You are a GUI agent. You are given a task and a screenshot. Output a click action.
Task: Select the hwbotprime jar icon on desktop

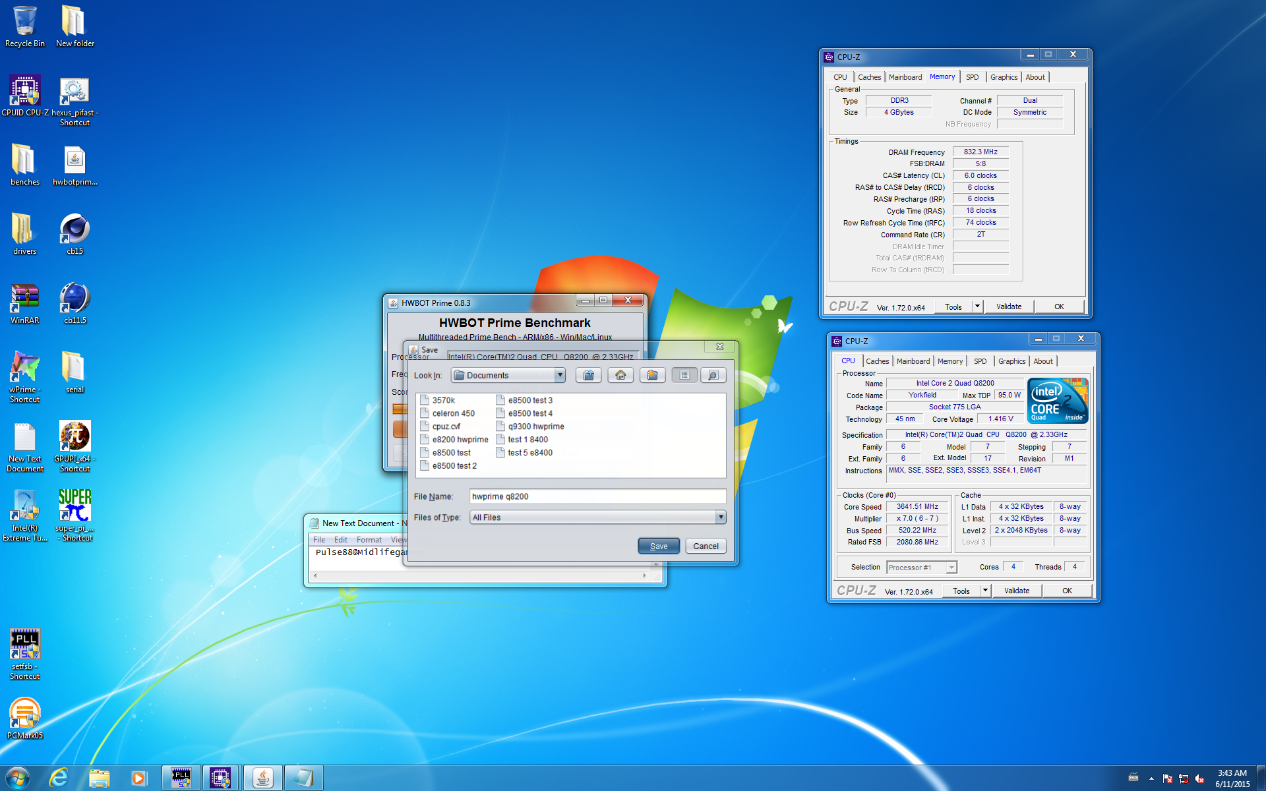click(75, 165)
